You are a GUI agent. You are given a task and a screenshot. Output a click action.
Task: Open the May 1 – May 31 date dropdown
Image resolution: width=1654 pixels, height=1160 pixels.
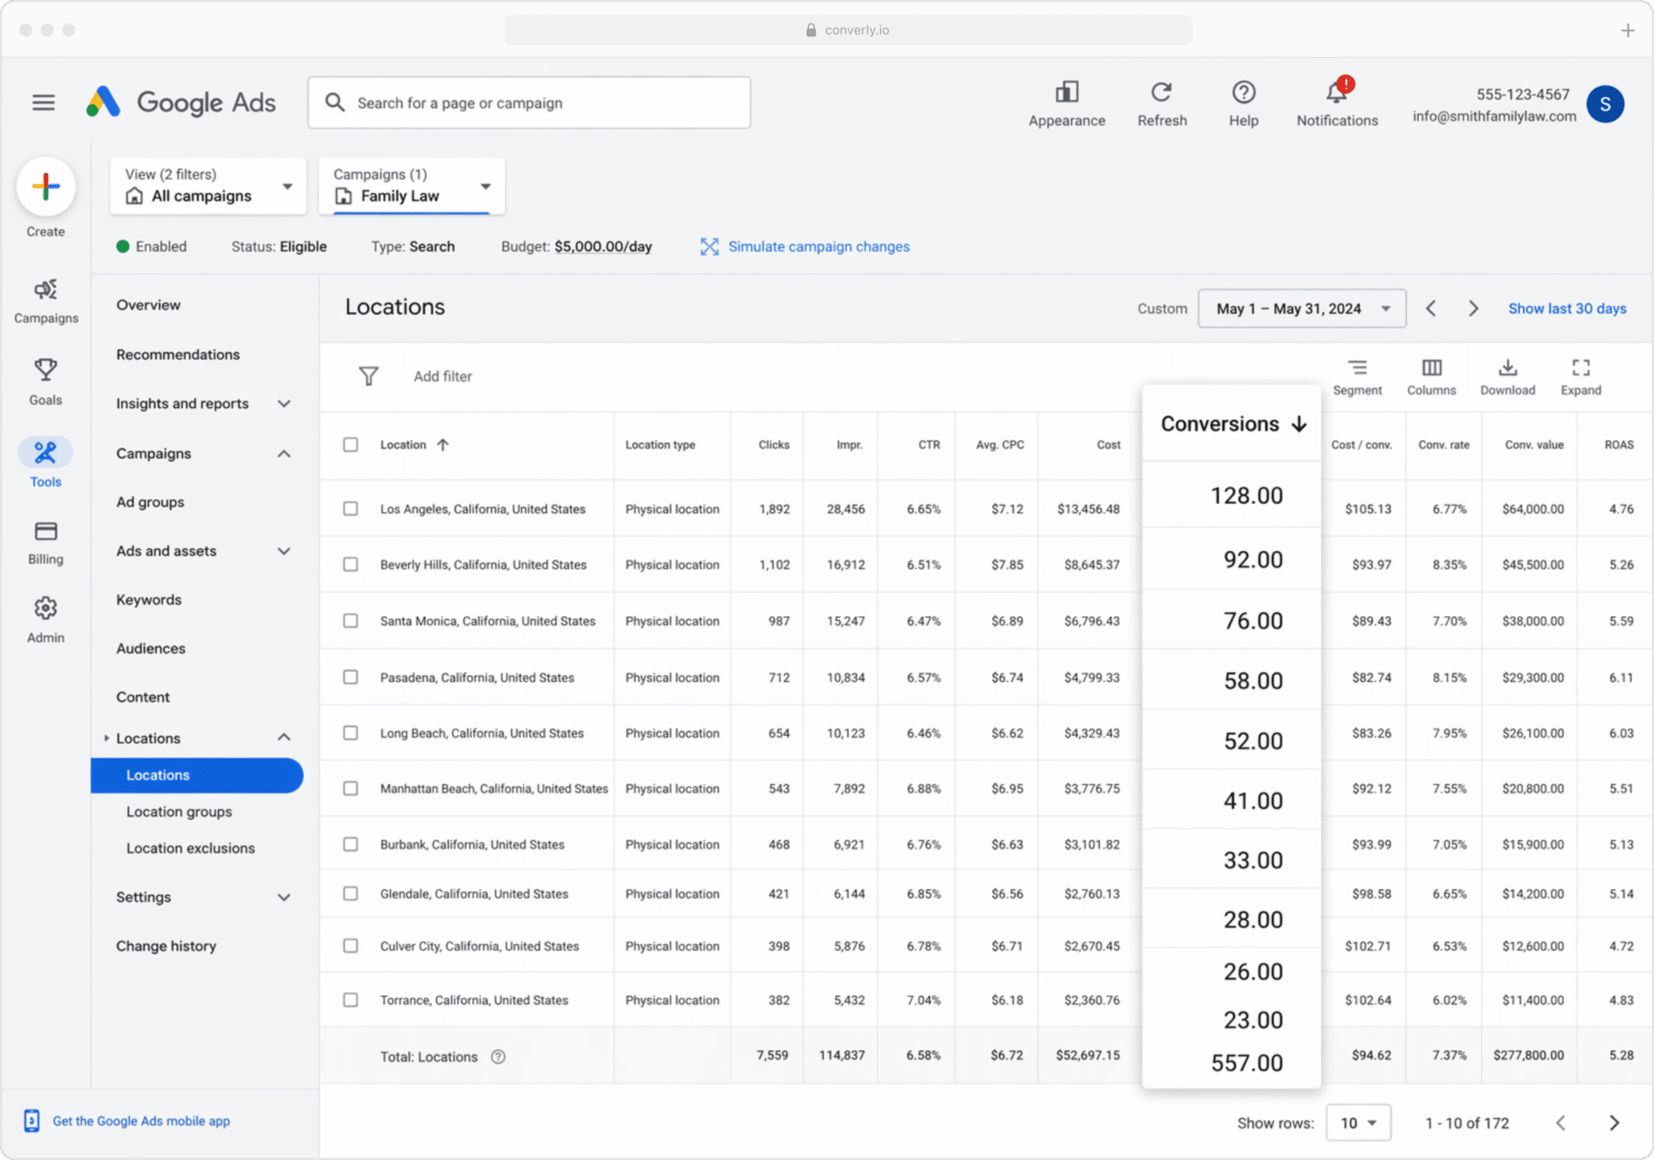click(1301, 309)
